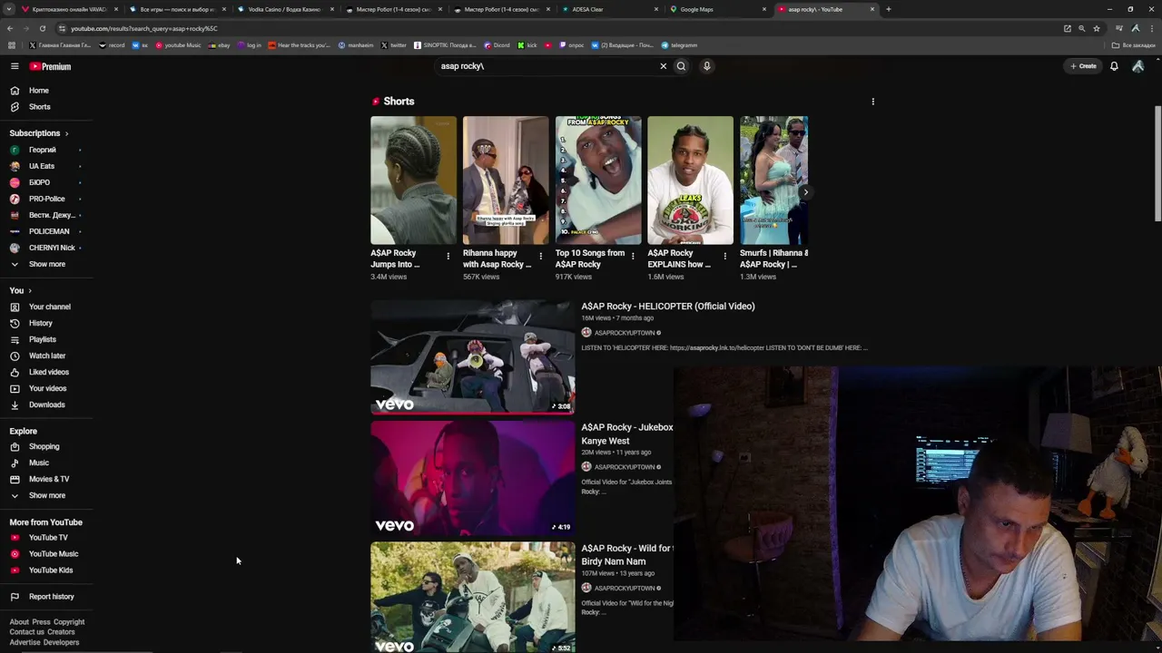This screenshot has width=1162, height=653.
Task: Start voice search with the microphone
Action: 706,66
